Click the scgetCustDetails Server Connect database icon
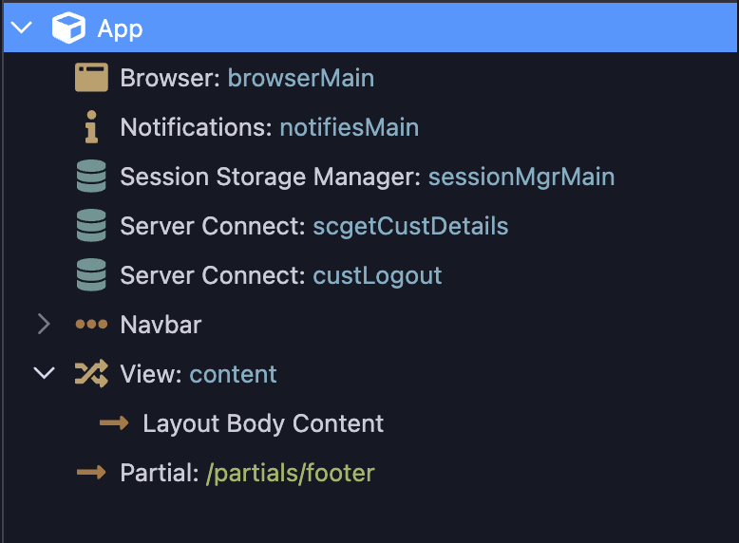The width and height of the screenshot is (739, 543). tap(91, 226)
